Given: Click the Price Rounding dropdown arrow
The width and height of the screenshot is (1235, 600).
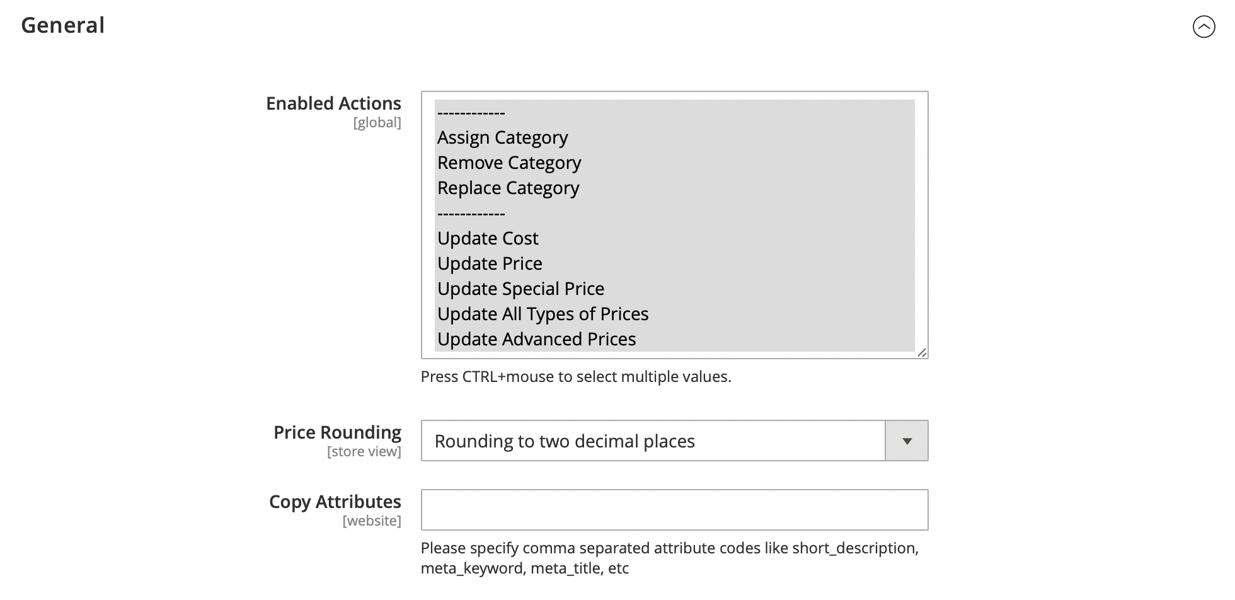Looking at the screenshot, I should [907, 441].
